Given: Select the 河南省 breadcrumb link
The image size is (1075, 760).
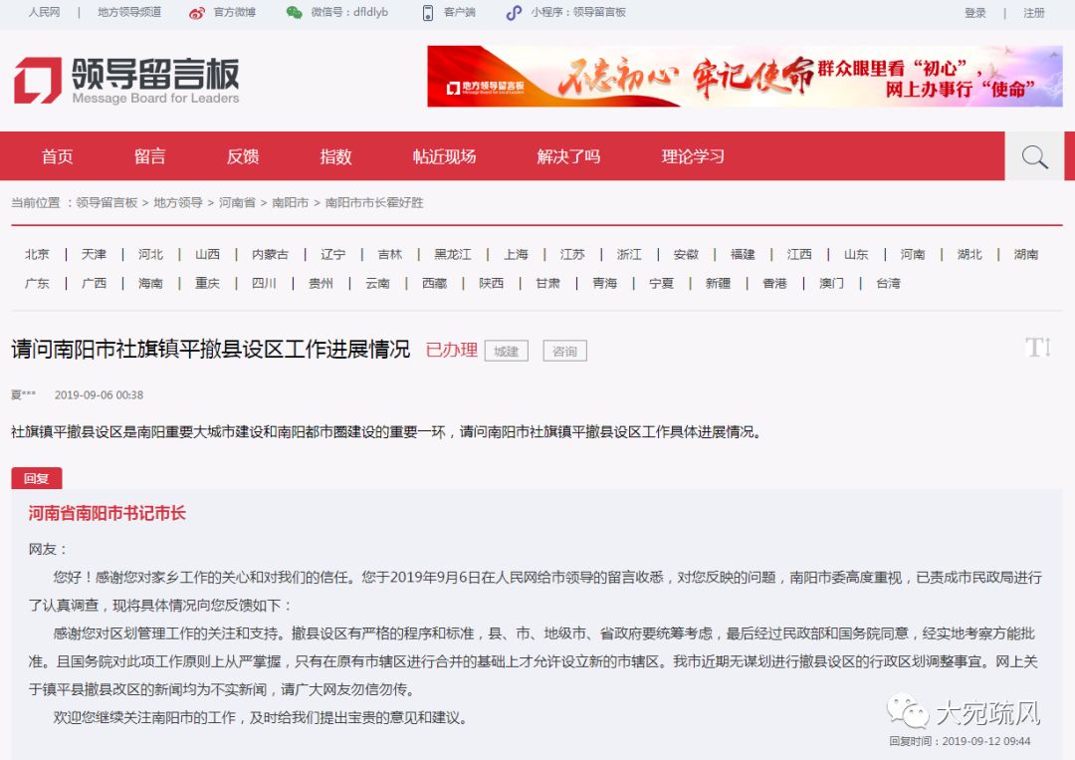Looking at the screenshot, I should [237, 202].
